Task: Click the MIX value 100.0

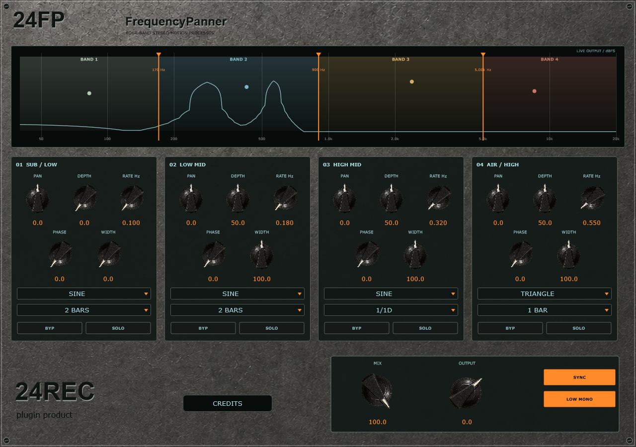Action: [378, 422]
